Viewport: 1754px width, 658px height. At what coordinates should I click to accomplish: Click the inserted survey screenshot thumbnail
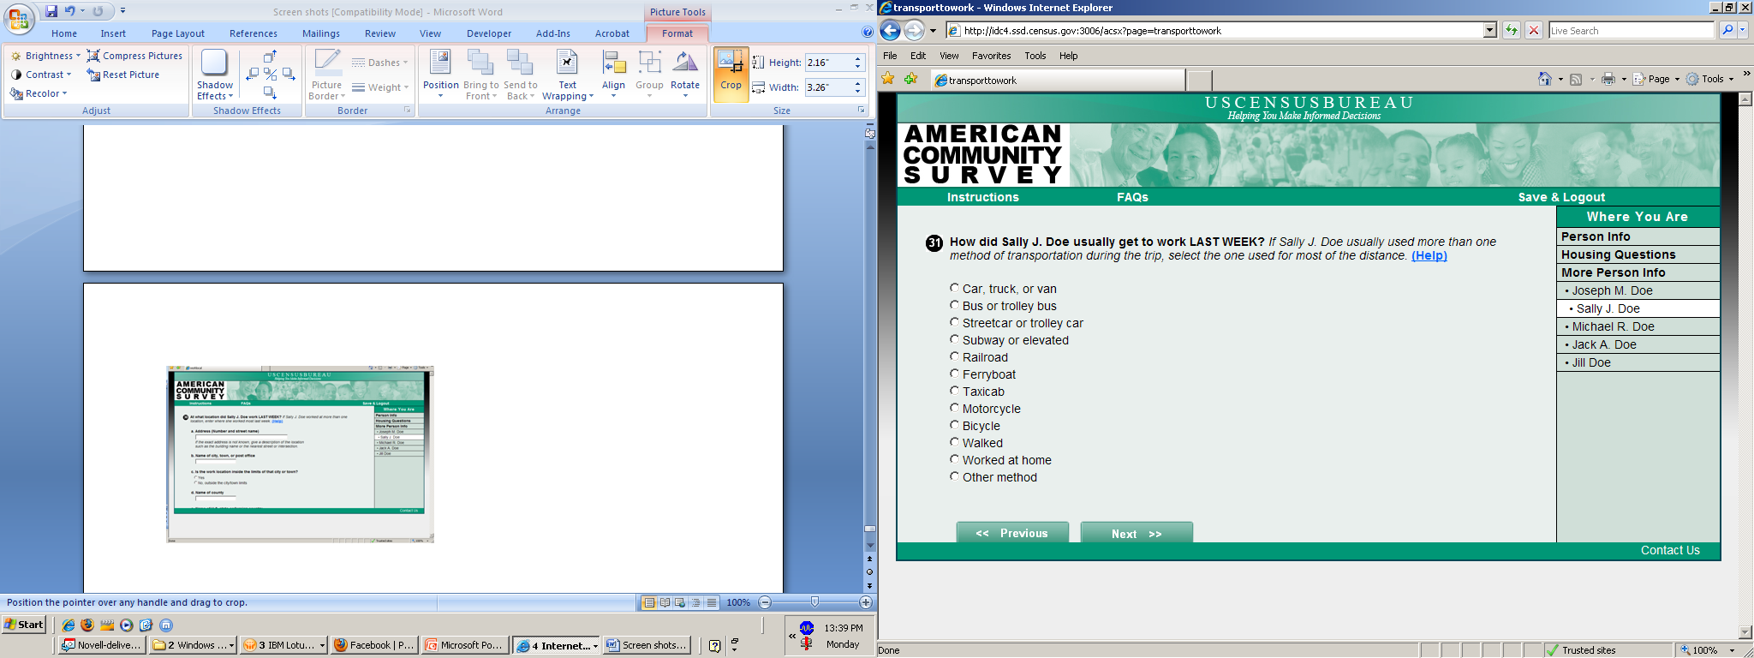click(x=300, y=454)
